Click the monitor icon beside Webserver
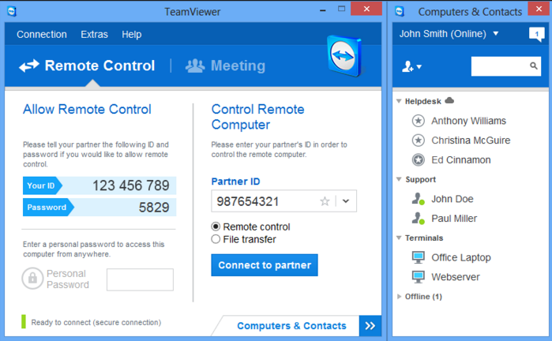Screen dimensions: 552x341 pos(419,277)
